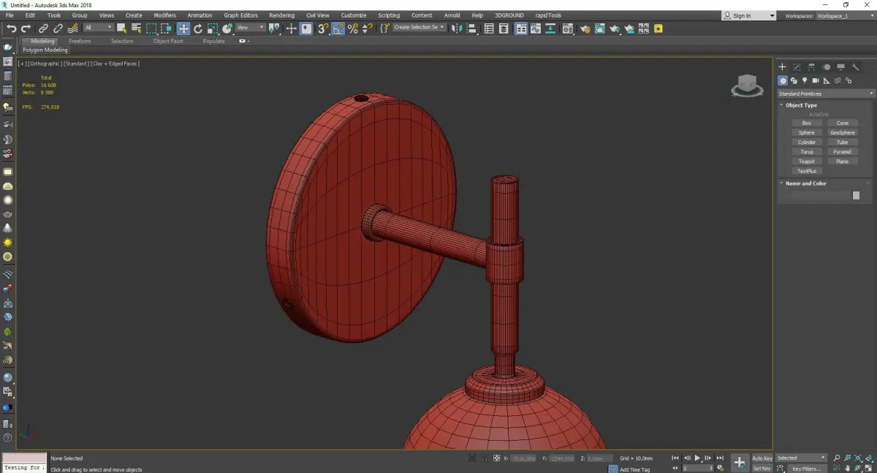Toggle Angle Snap on the toolbar
877x473 pixels.
click(338, 29)
